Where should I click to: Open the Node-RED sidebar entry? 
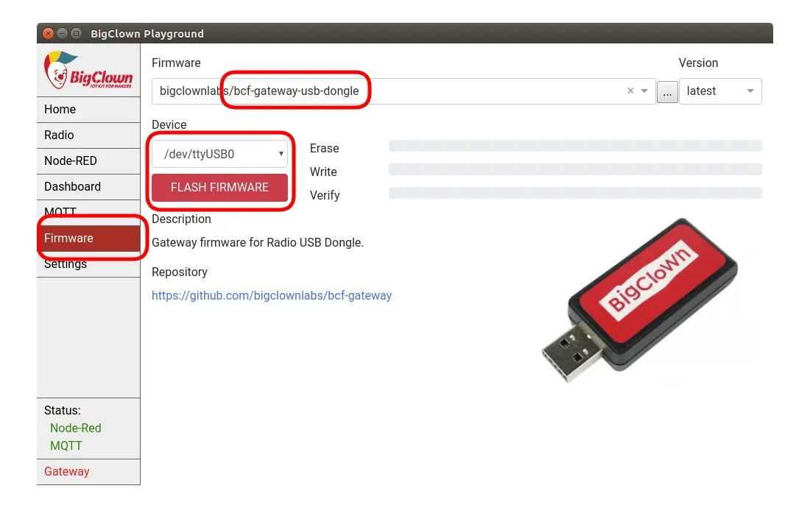tap(88, 161)
